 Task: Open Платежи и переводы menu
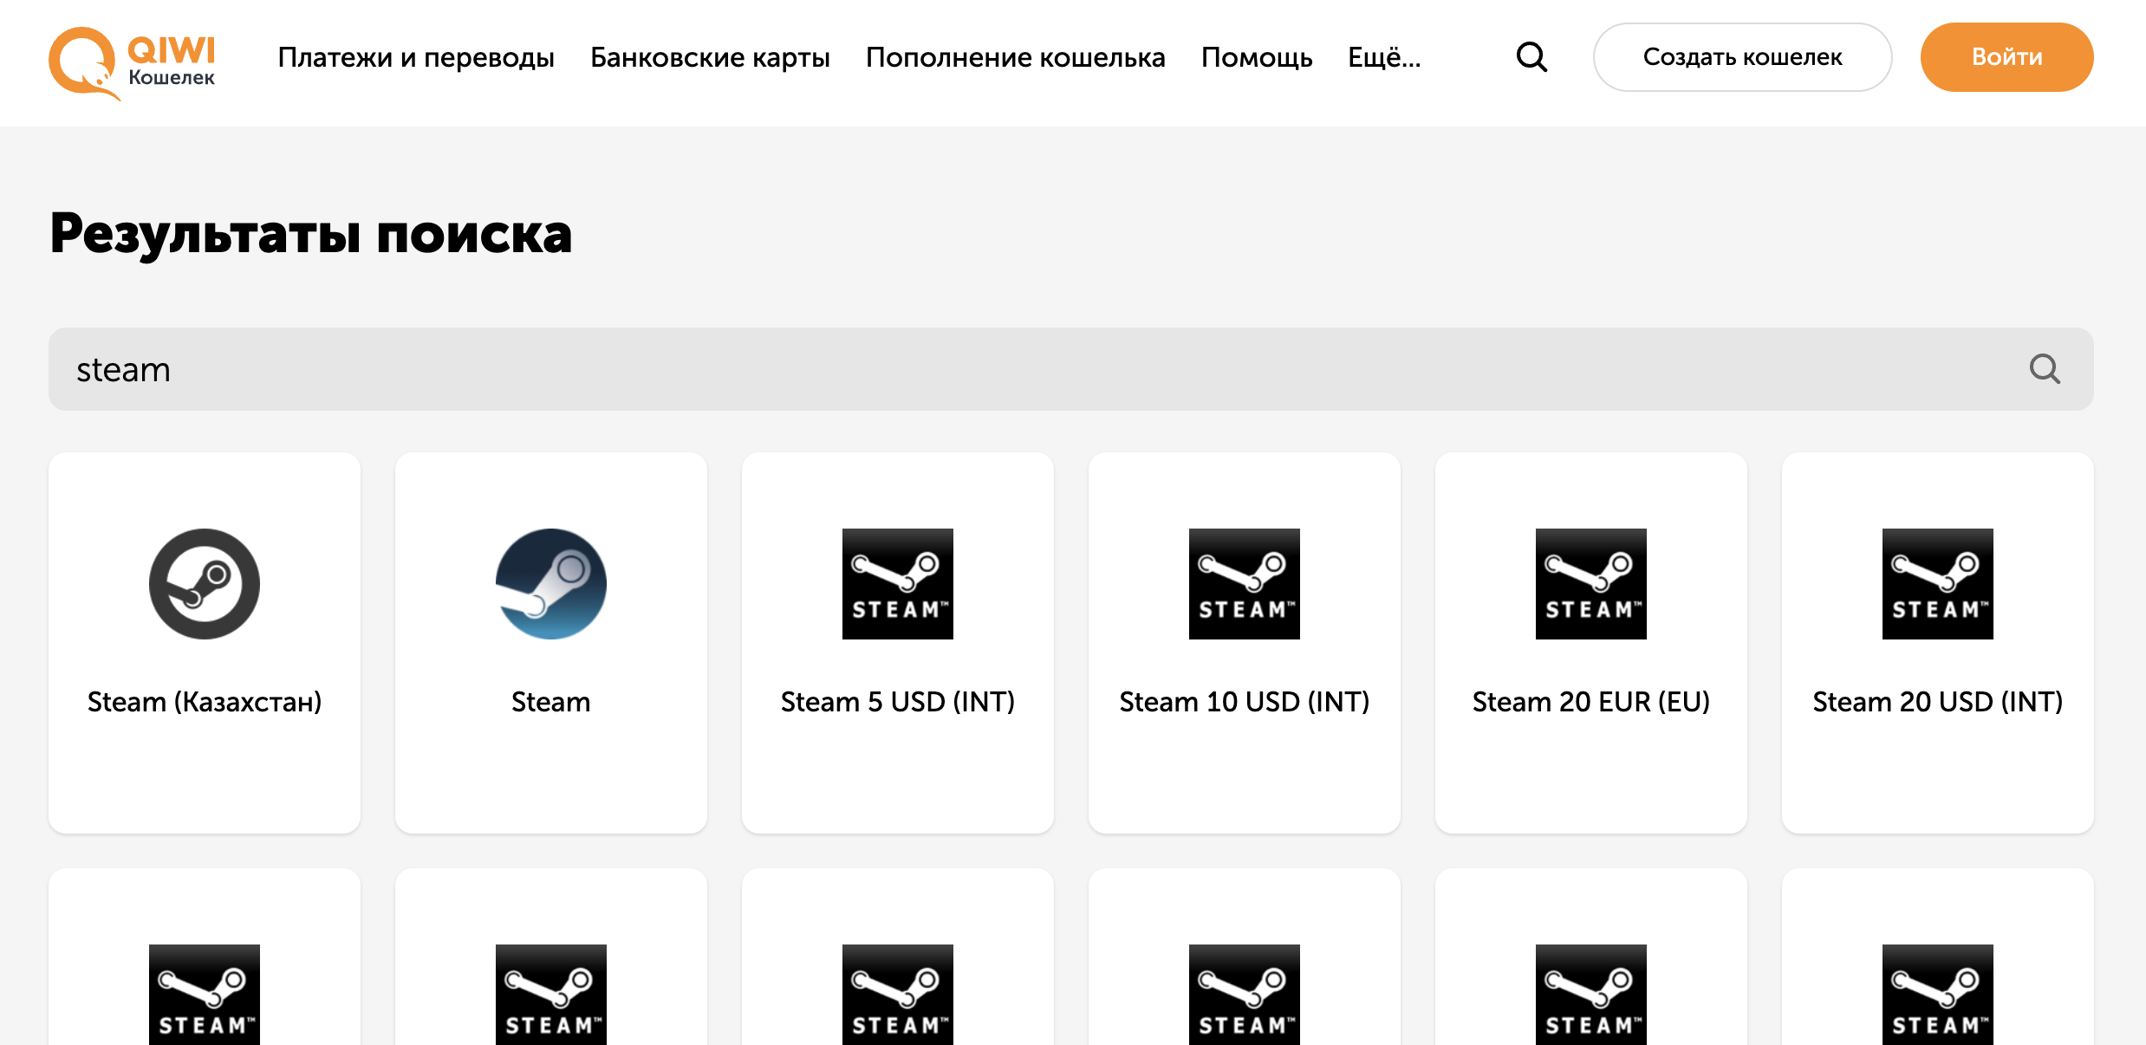point(416,57)
